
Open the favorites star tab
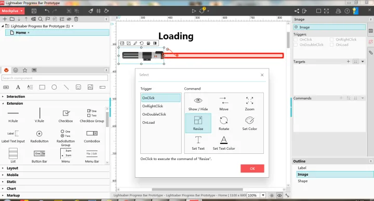click(x=25, y=70)
